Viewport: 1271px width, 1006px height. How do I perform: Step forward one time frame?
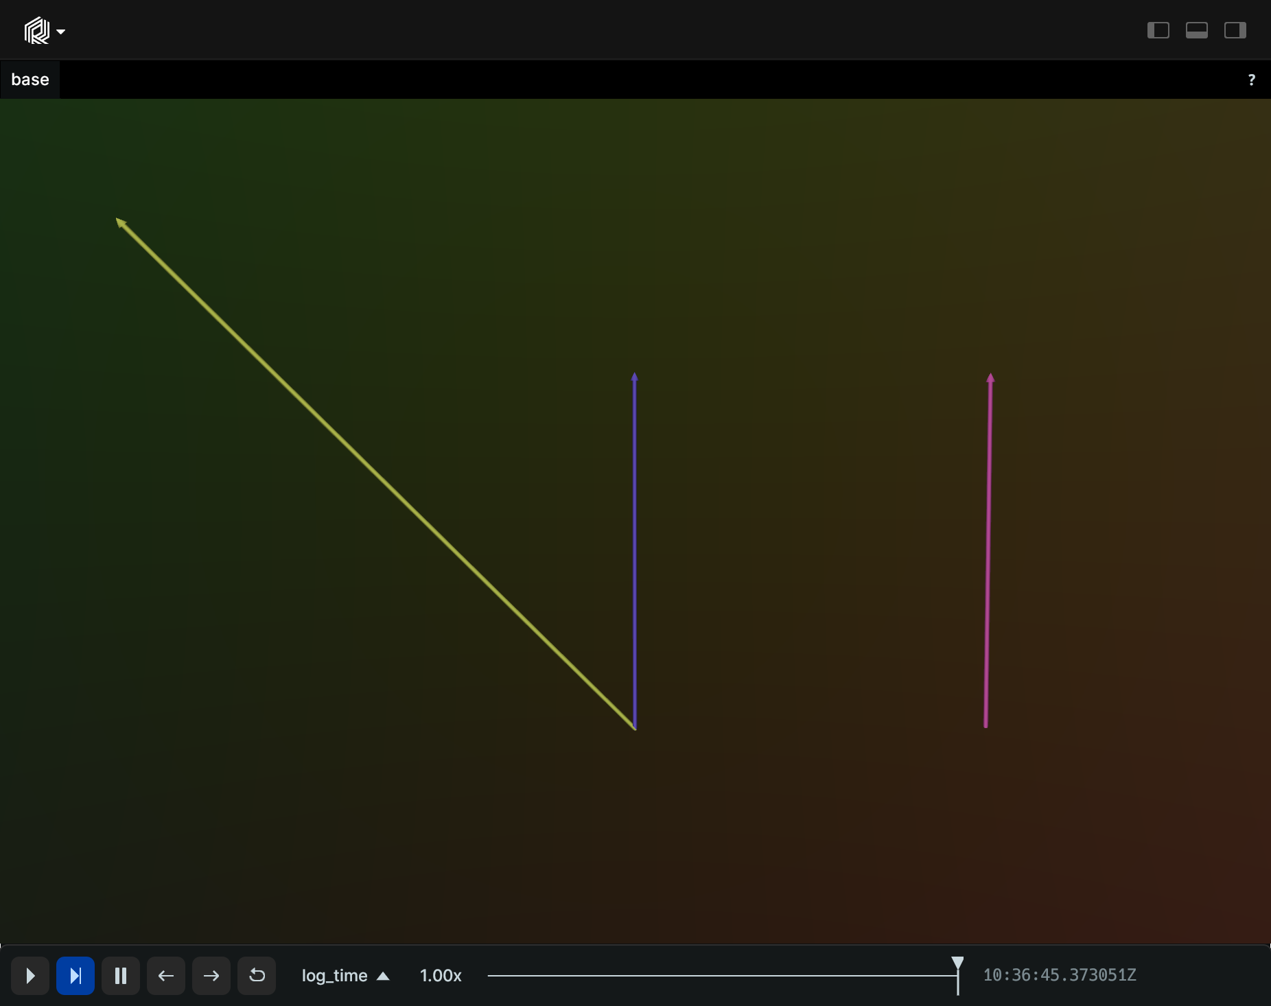[211, 975]
